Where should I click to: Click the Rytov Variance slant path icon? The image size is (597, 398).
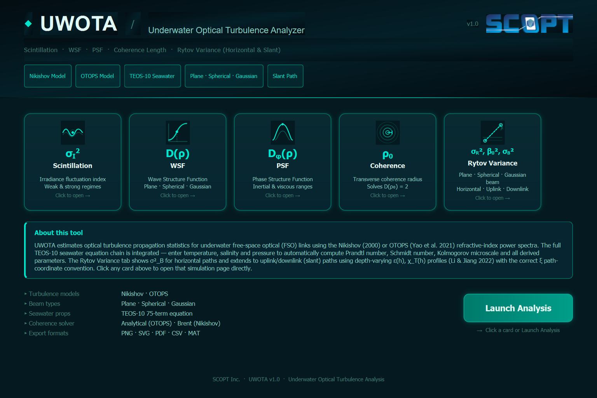pyautogui.click(x=492, y=133)
